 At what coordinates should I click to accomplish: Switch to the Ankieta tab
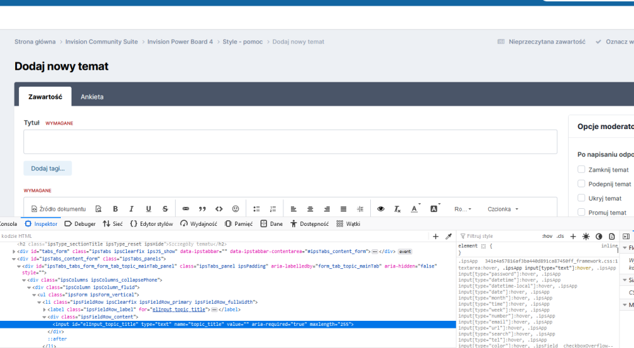92,97
